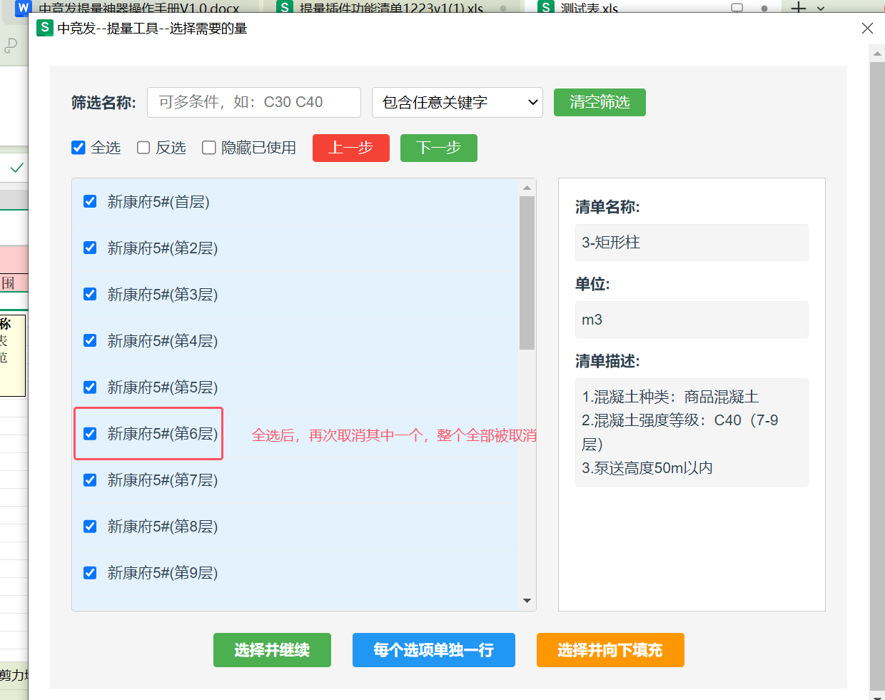Open tab list dropdown chevron
This screenshot has height=700, width=885.
click(x=821, y=9)
